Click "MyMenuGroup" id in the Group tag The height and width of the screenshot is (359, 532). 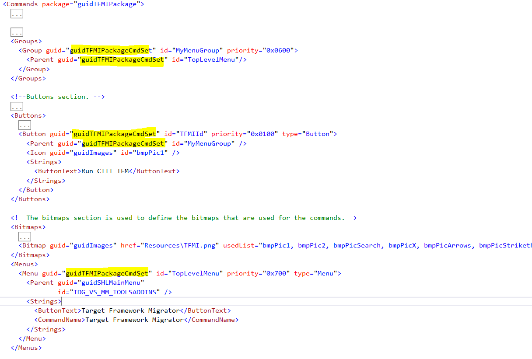point(199,50)
